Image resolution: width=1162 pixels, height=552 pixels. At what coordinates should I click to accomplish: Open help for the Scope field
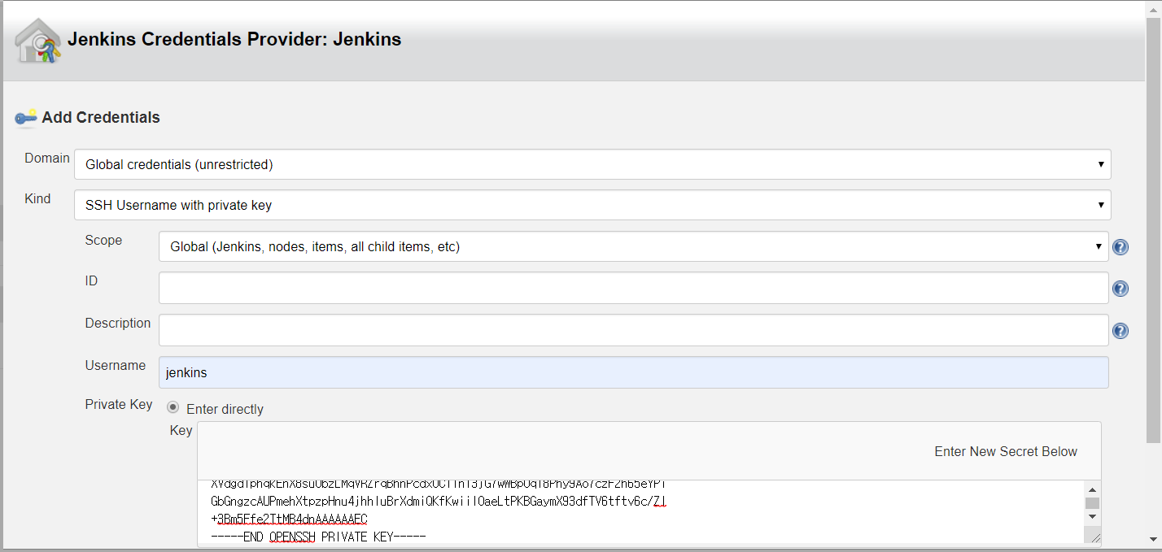[1120, 247]
